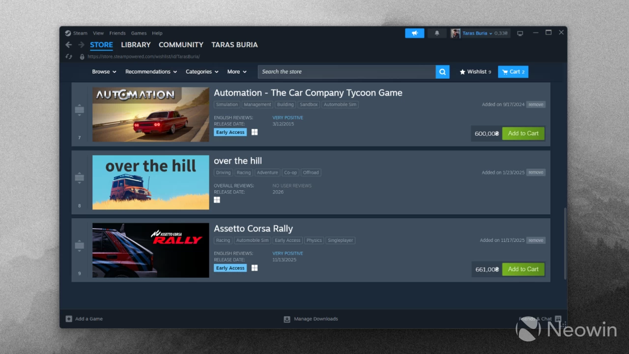Open notifications bell
The width and height of the screenshot is (629, 354).
click(x=437, y=33)
